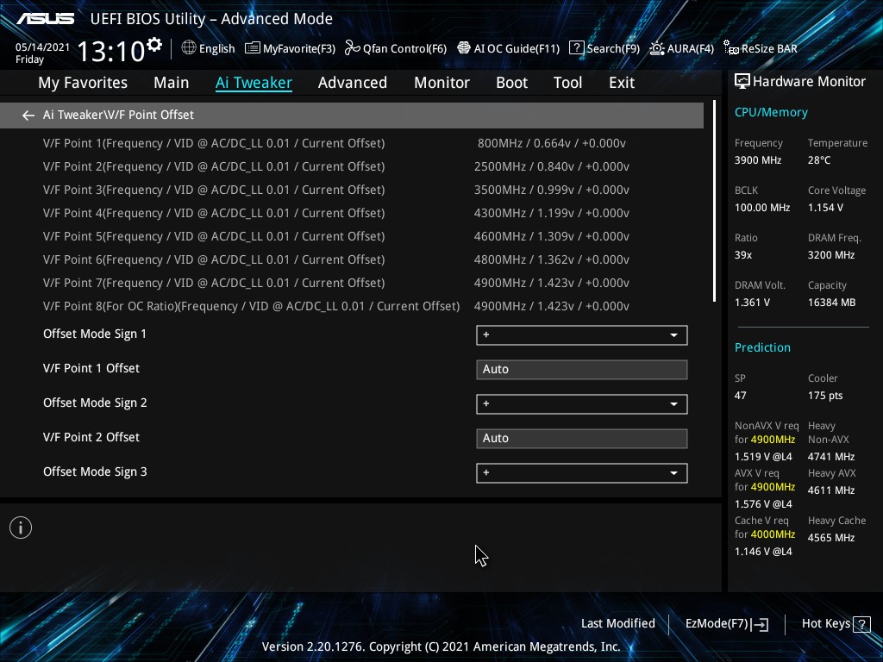Click the 4565 MHz Heavy Cache value

click(831, 538)
